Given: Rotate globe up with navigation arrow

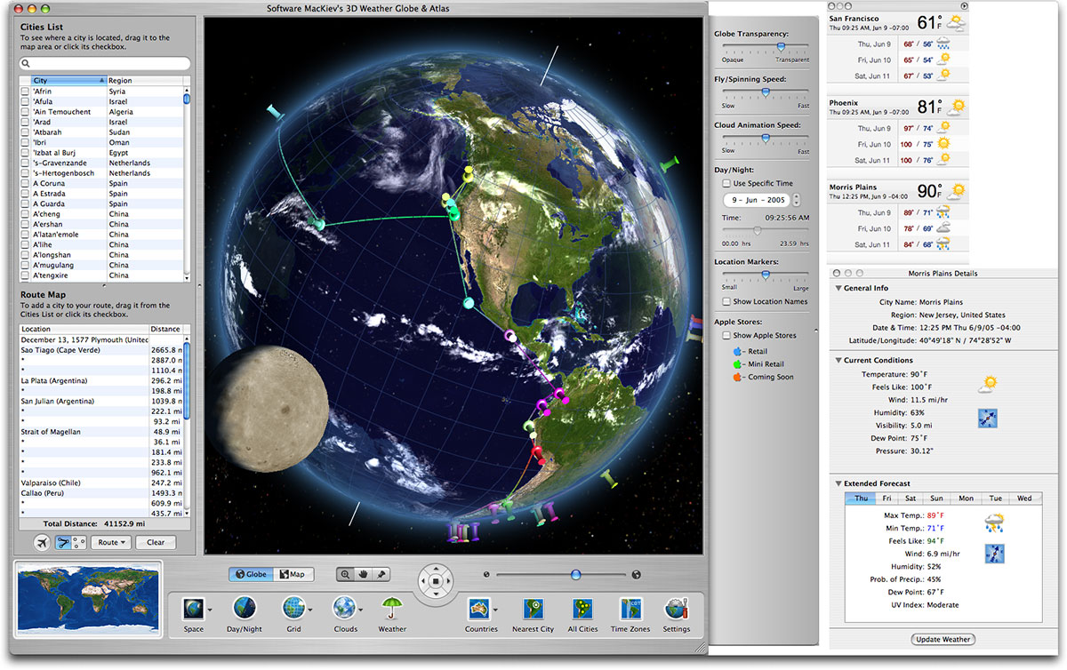Looking at the screenshot, I should point(436,567).
